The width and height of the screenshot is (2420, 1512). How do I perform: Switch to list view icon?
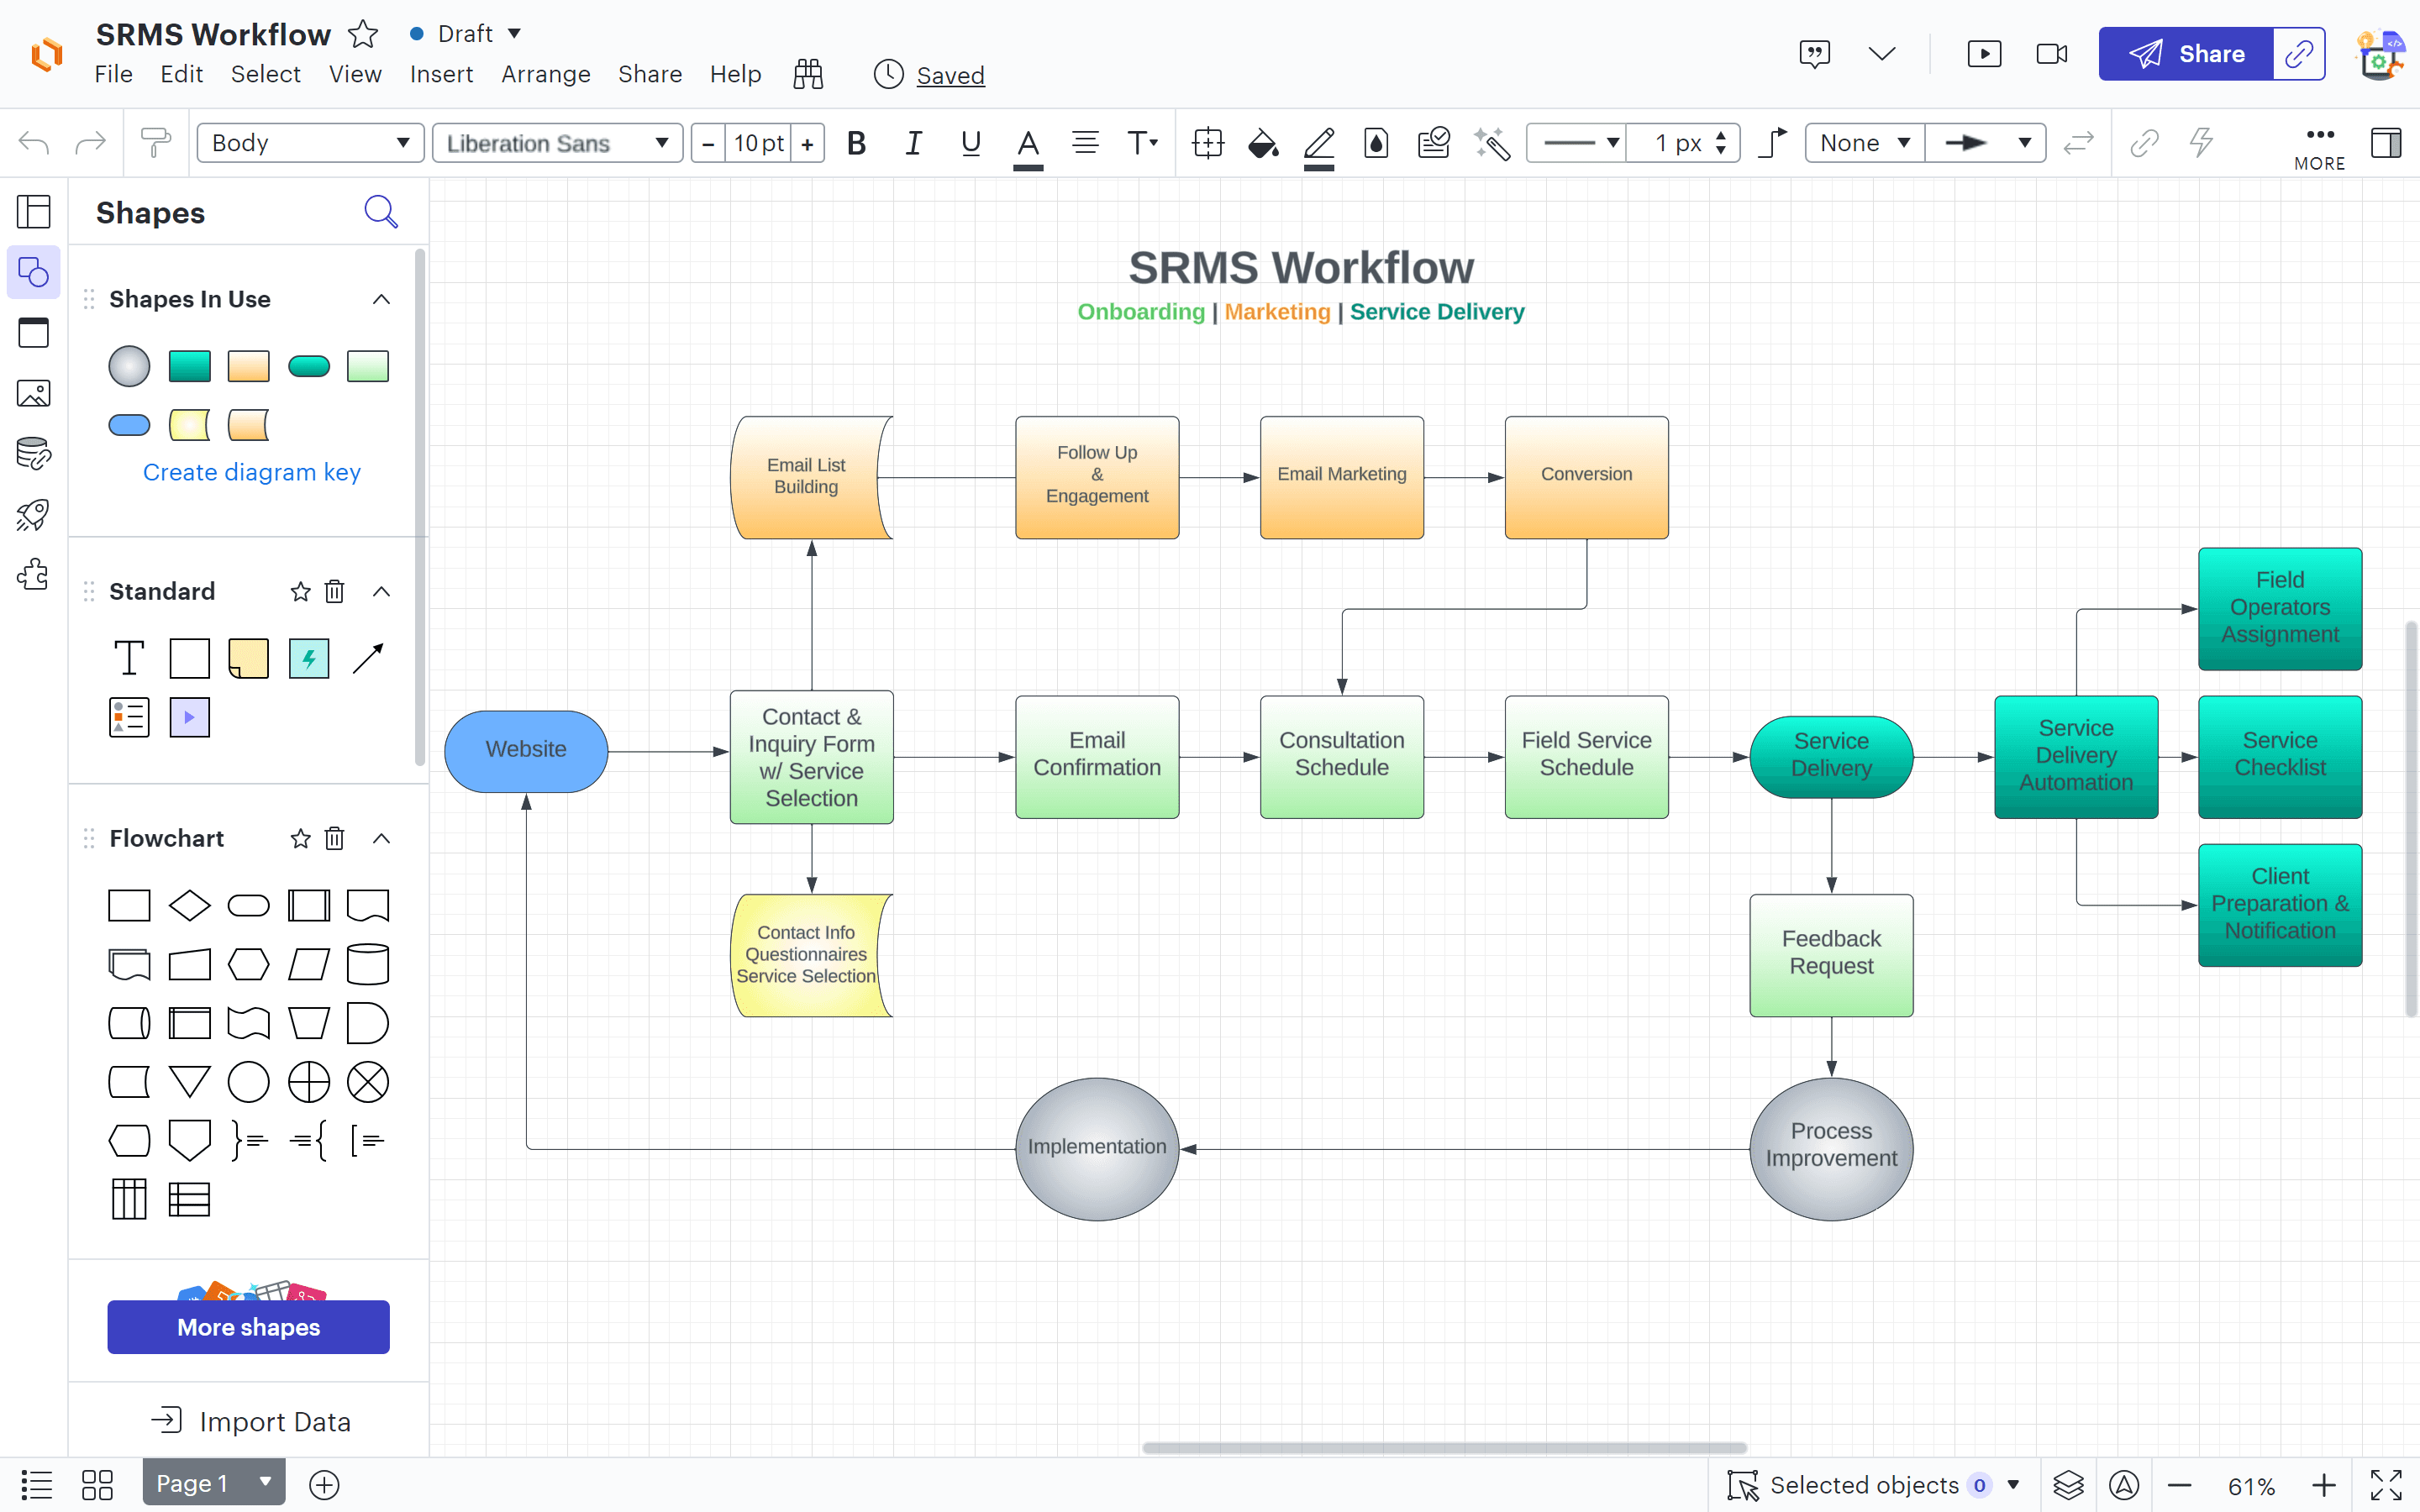(36, 1484)
